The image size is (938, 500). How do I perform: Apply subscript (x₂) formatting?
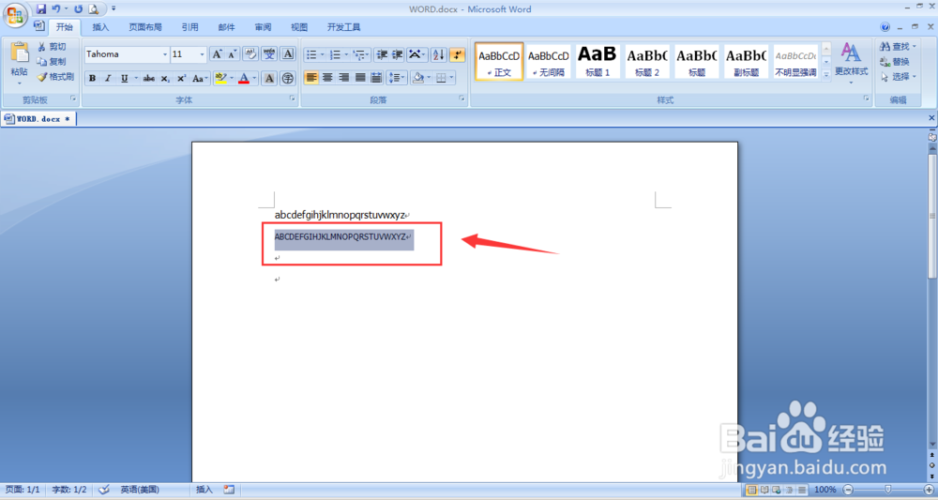click(165, 79)
